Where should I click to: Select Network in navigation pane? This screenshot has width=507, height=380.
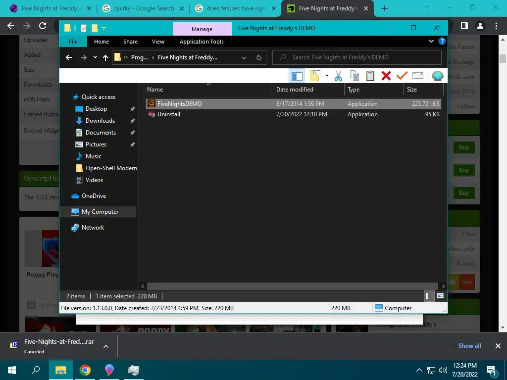coord(93,228)
